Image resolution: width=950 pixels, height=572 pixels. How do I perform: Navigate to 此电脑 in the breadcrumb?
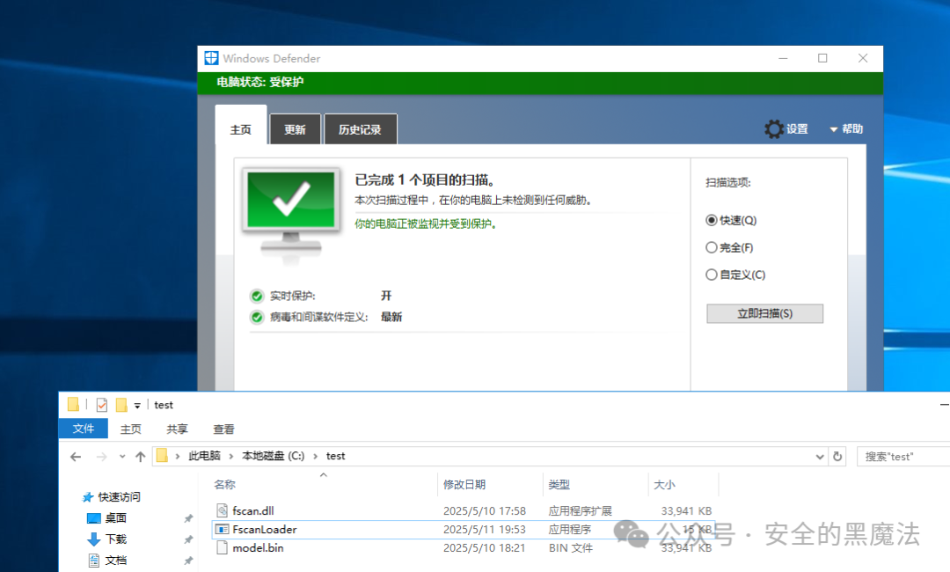204,456
